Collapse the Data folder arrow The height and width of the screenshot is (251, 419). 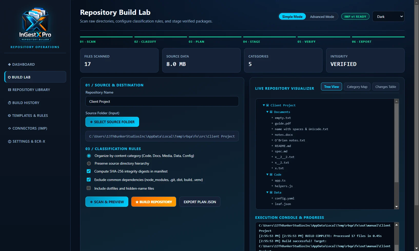click(x=267, y=192)
